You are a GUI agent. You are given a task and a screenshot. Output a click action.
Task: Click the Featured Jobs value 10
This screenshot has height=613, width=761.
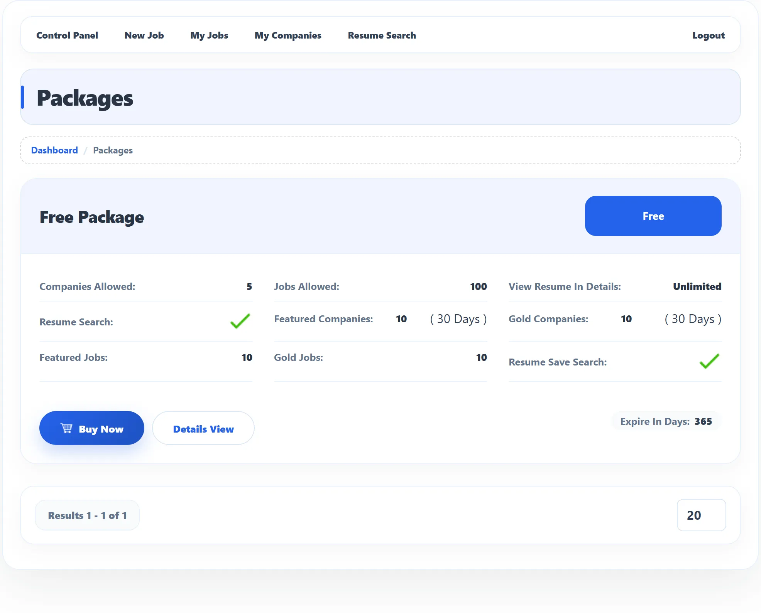(247, 357)
